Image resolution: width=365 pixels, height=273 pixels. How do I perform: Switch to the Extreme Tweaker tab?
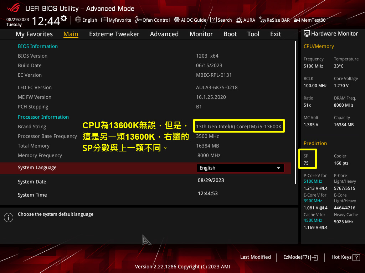tap(114, 34)
